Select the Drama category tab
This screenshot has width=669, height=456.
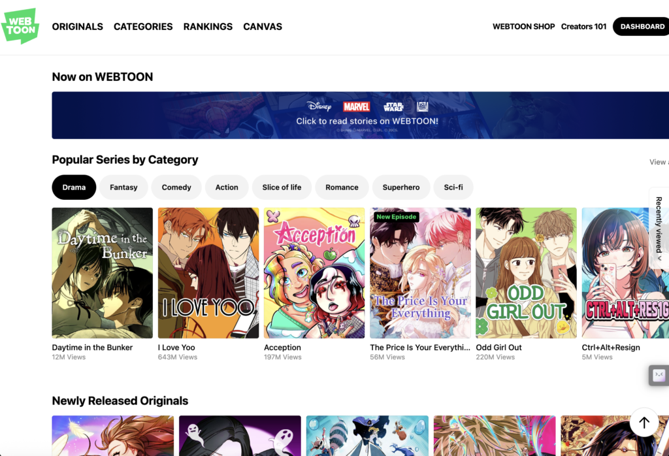(74, 187)
